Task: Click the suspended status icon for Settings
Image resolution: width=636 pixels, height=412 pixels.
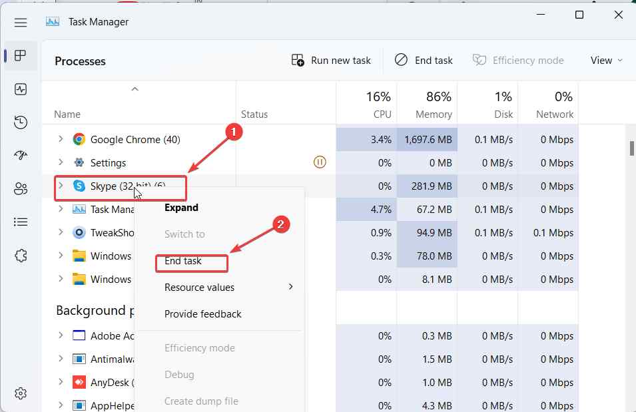Action: pyautogui.click(x=320, y=162)
